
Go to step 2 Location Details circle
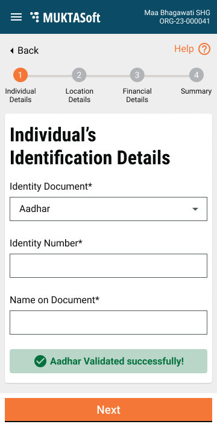pos(79,75)
